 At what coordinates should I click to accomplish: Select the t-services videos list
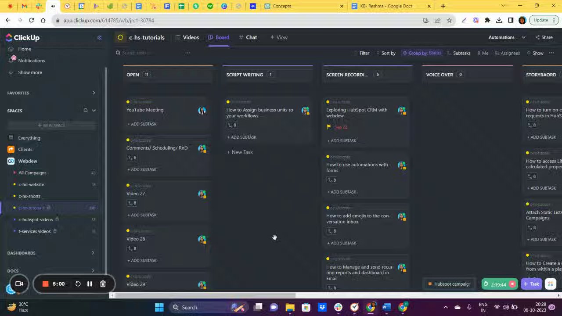tap(35, 231)
